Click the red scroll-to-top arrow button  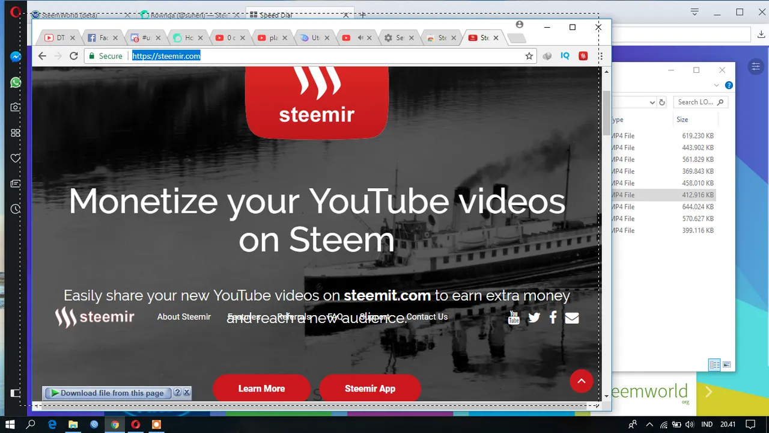(582, 381)
